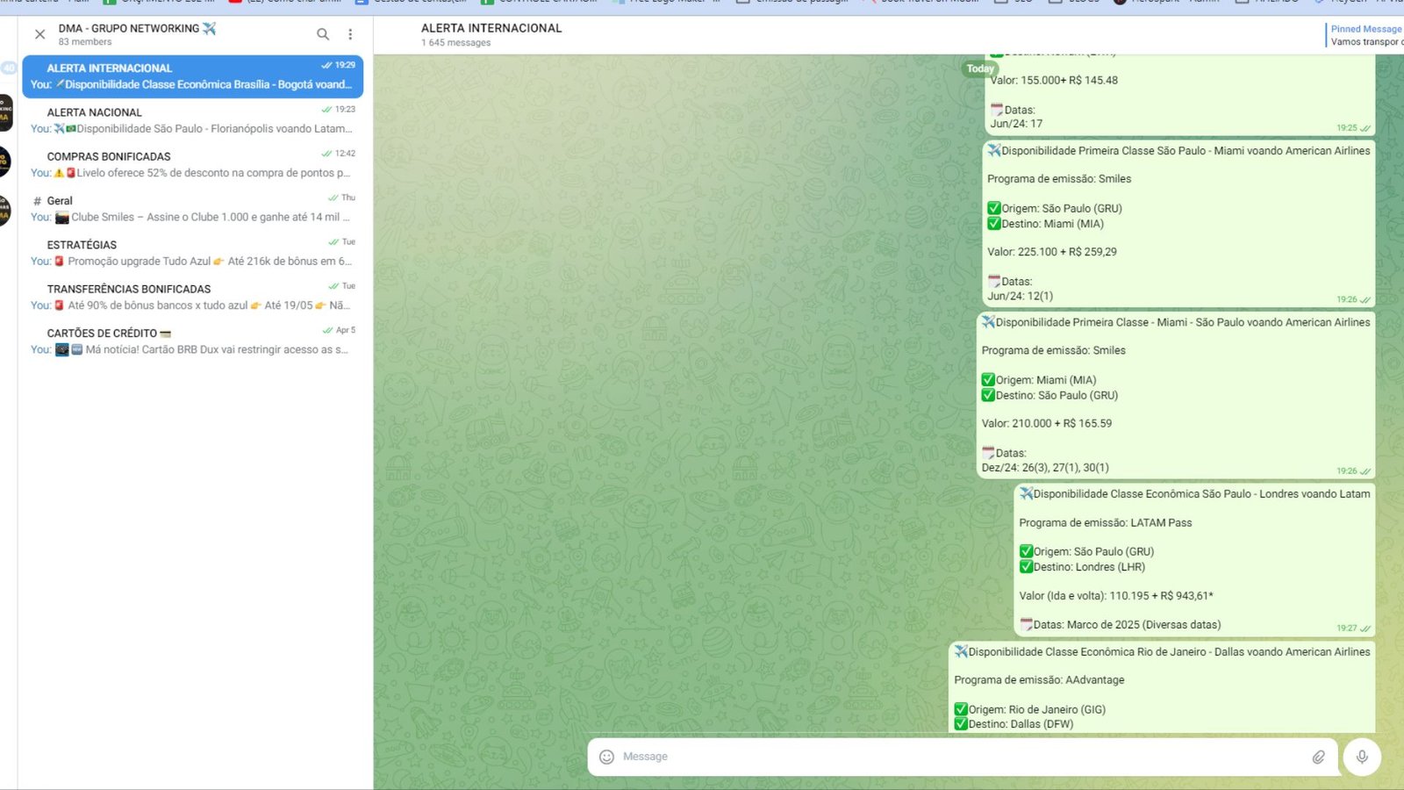Click the Today date badge
Screen dimensions: 1404x790
pyautogui.click(x=980, y=68)
